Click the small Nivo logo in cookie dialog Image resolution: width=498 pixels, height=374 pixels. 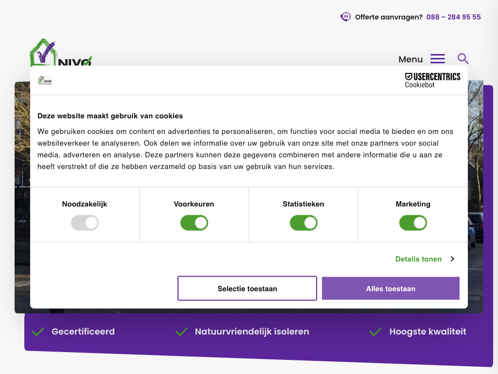pos(45,81)
